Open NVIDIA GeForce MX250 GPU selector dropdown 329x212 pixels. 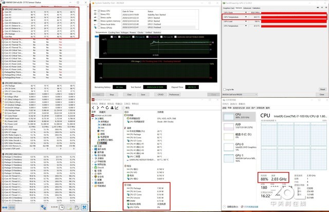(240, 95)
